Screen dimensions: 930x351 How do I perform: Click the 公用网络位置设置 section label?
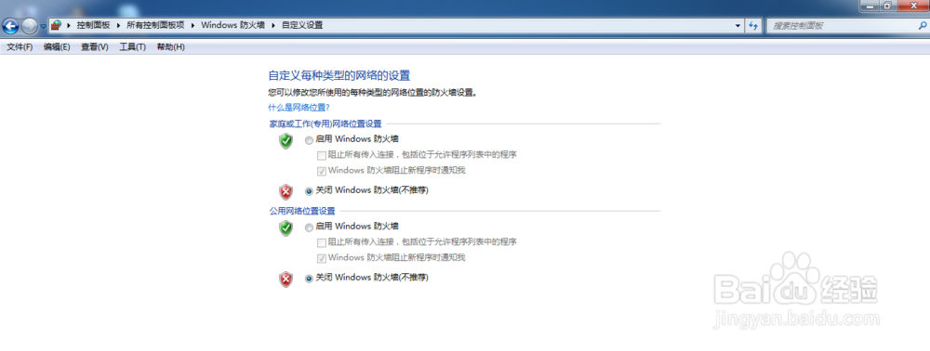point(302,211)
